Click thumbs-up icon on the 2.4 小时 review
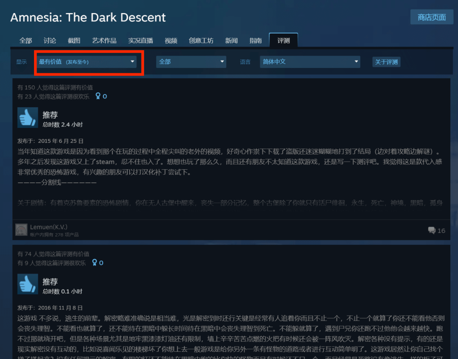 pos(28,117)
